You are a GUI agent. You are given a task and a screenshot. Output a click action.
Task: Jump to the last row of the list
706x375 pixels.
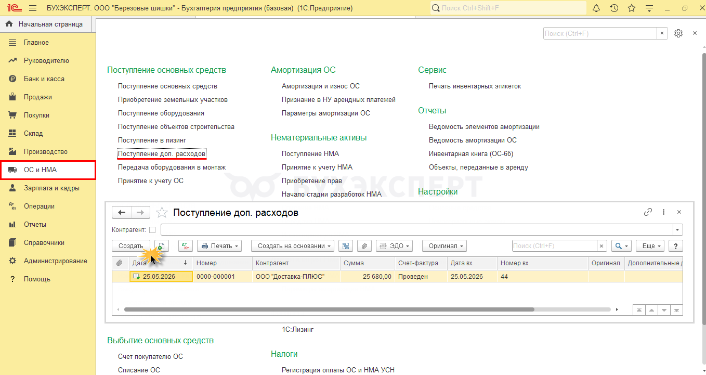(x=676, y=309)
